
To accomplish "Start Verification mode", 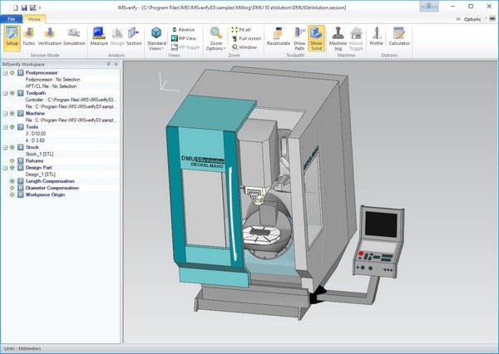I will 52,37.
